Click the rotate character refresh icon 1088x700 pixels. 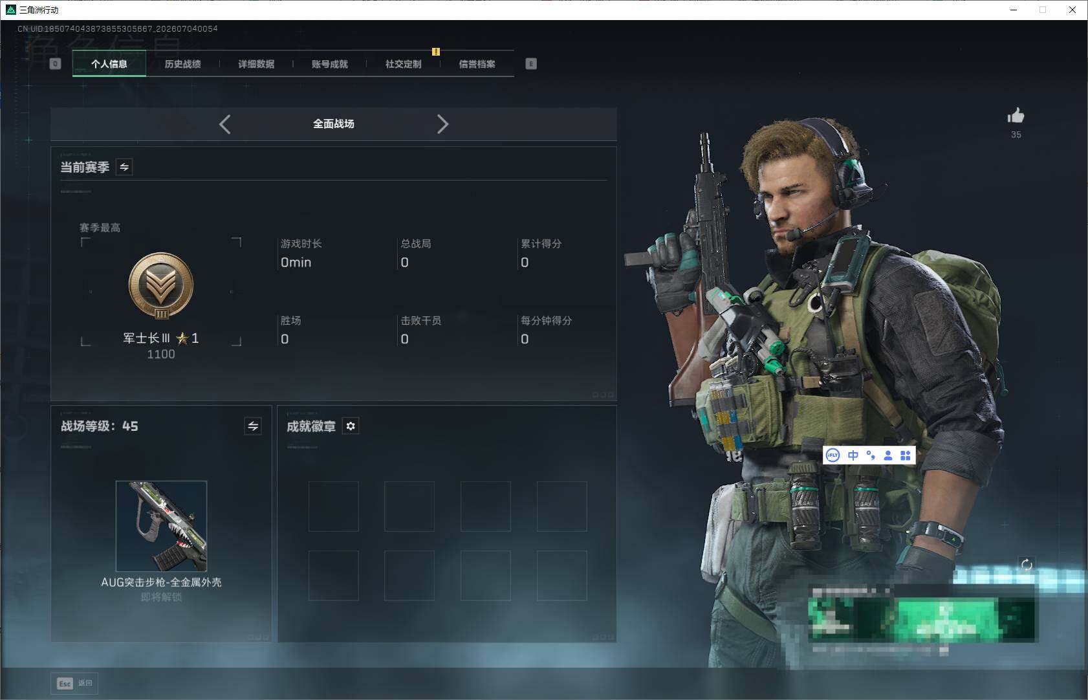(x=1027, y=564)
